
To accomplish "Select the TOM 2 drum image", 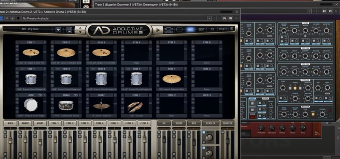I will point(66,79).
